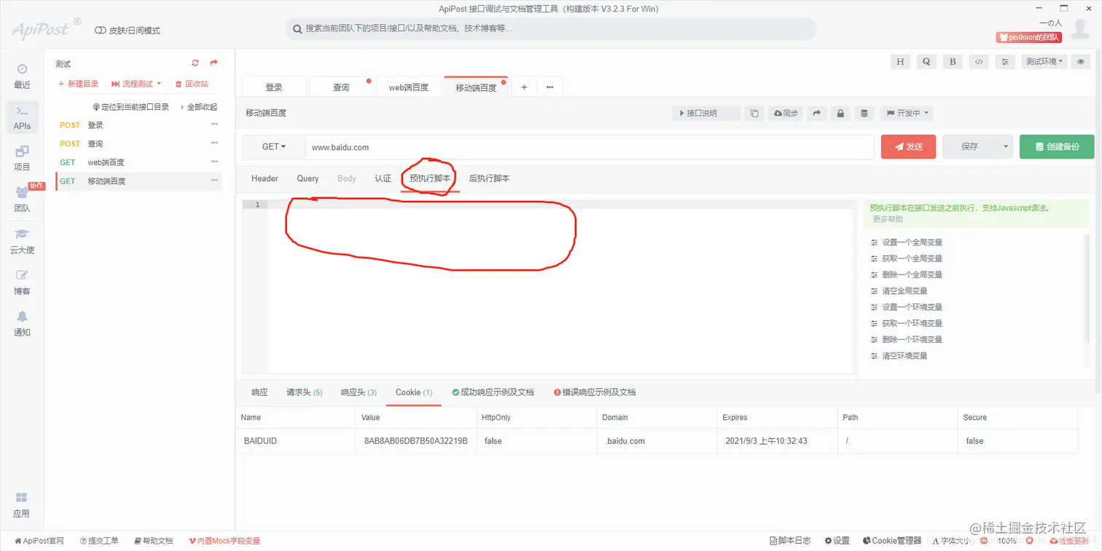1102x551 pixels.
Task: Insert the 设置一个全局变量 script snippet
Action: (912, 242)
